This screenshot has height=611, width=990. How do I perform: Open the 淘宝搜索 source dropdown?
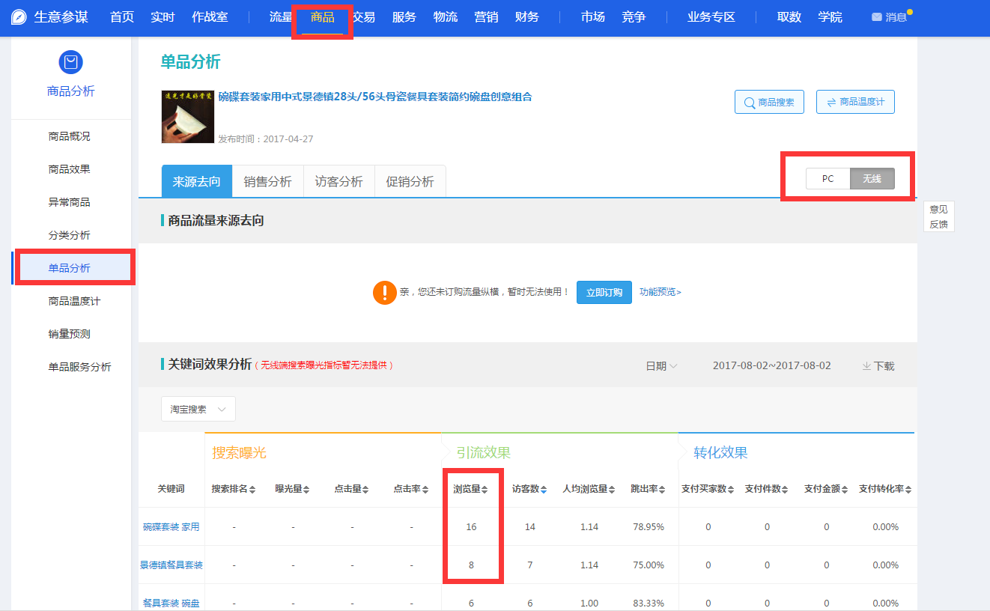[x=198, y=410]
